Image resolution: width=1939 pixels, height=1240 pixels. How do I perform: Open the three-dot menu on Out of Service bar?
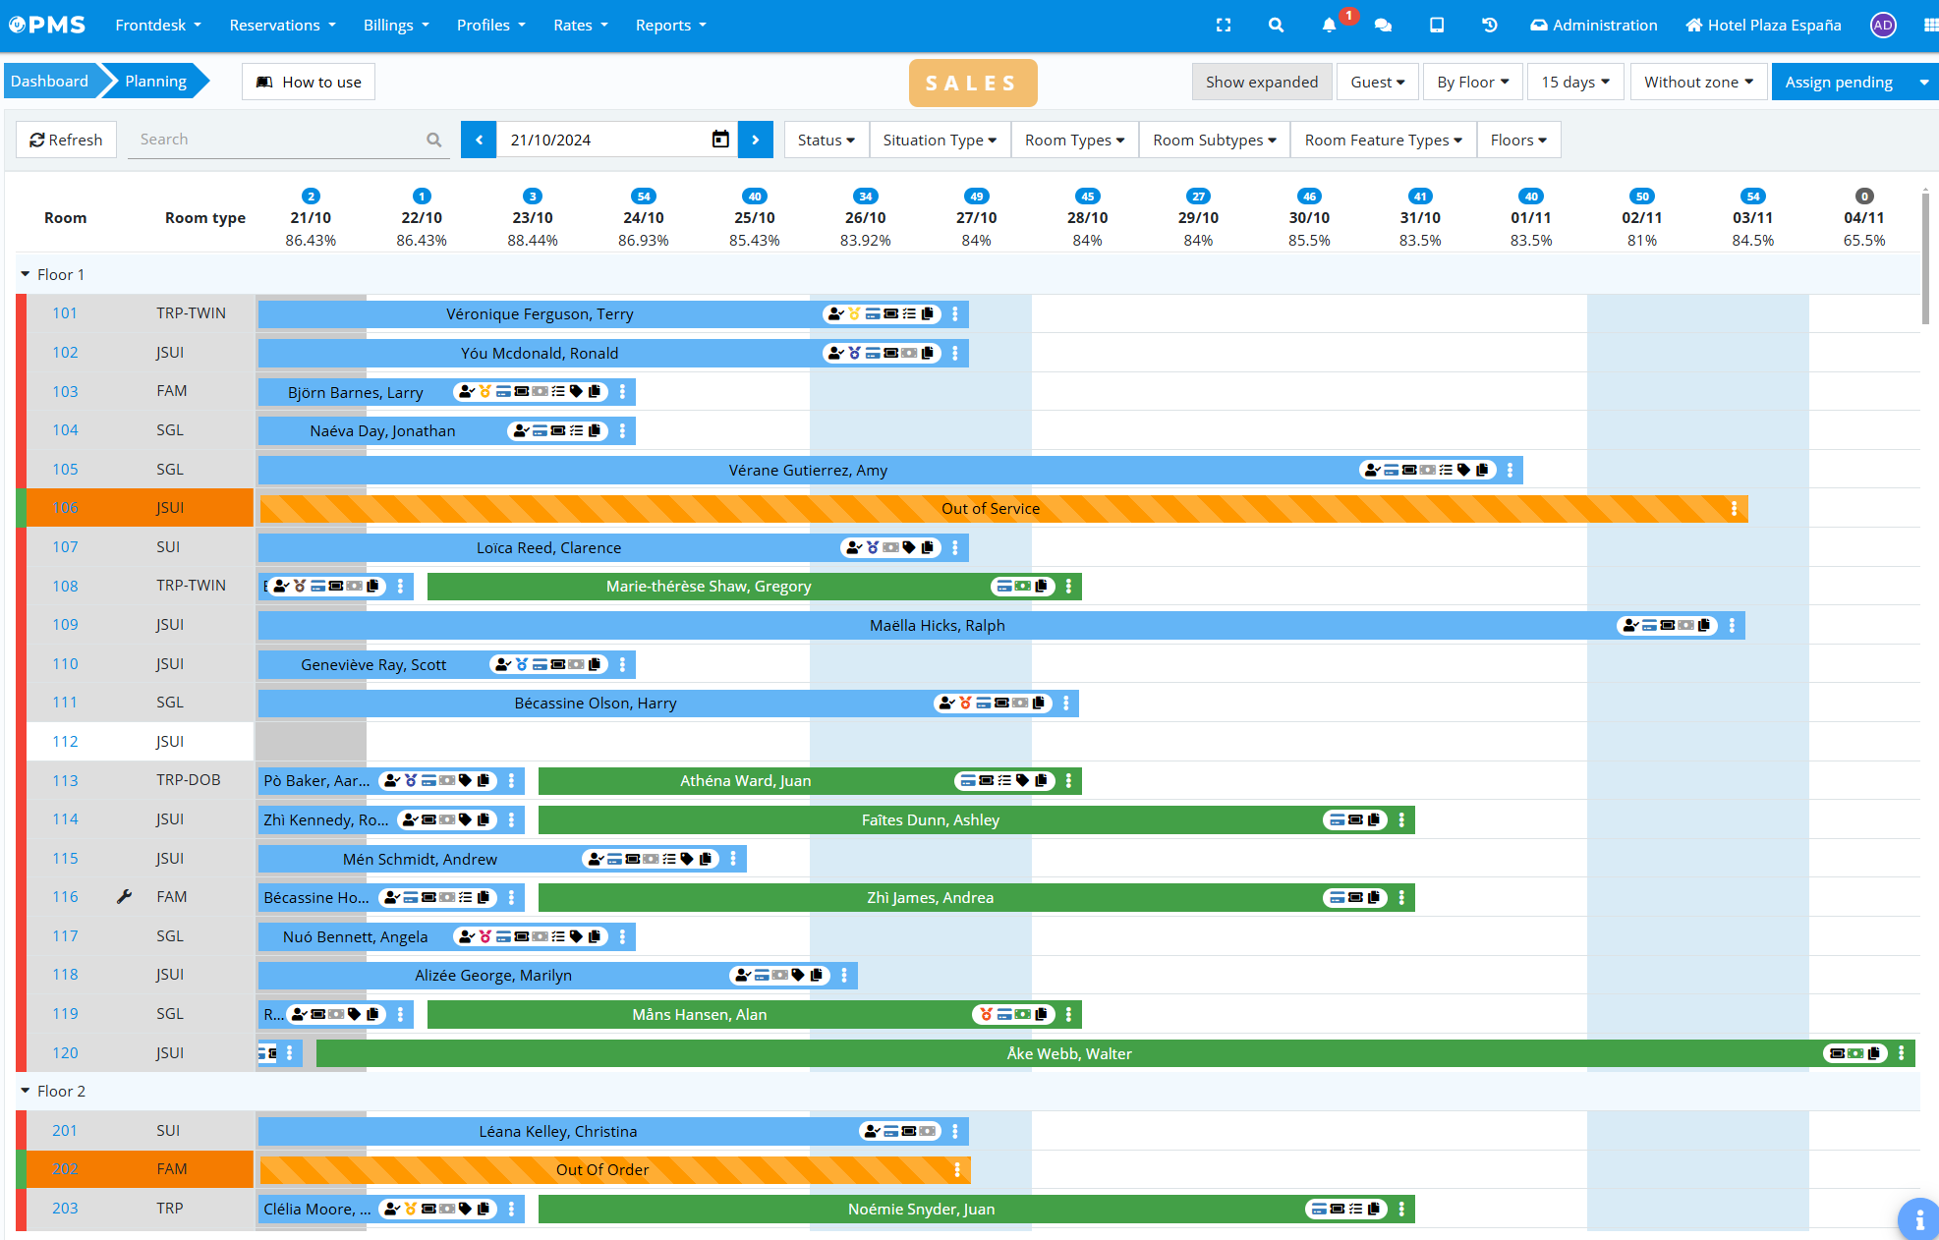pos(1734,509)
